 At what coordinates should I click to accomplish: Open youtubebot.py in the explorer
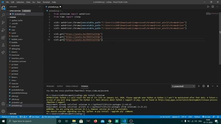(18, 90)
